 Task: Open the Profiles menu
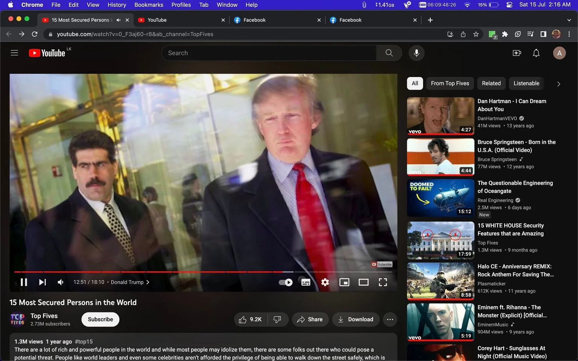181,5
